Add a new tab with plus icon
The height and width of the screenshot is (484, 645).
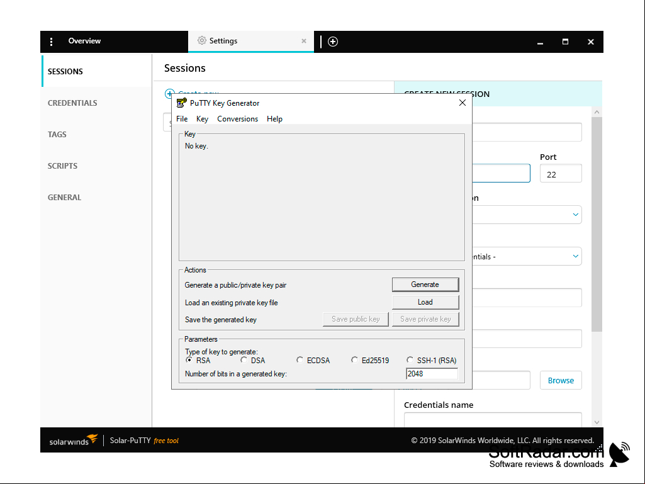click(x=333, y=42)
